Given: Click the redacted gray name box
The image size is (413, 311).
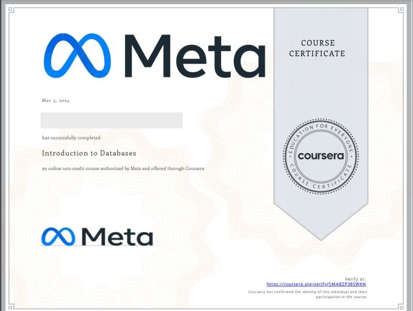Looking at the screenshot, I should pos(112,120).
